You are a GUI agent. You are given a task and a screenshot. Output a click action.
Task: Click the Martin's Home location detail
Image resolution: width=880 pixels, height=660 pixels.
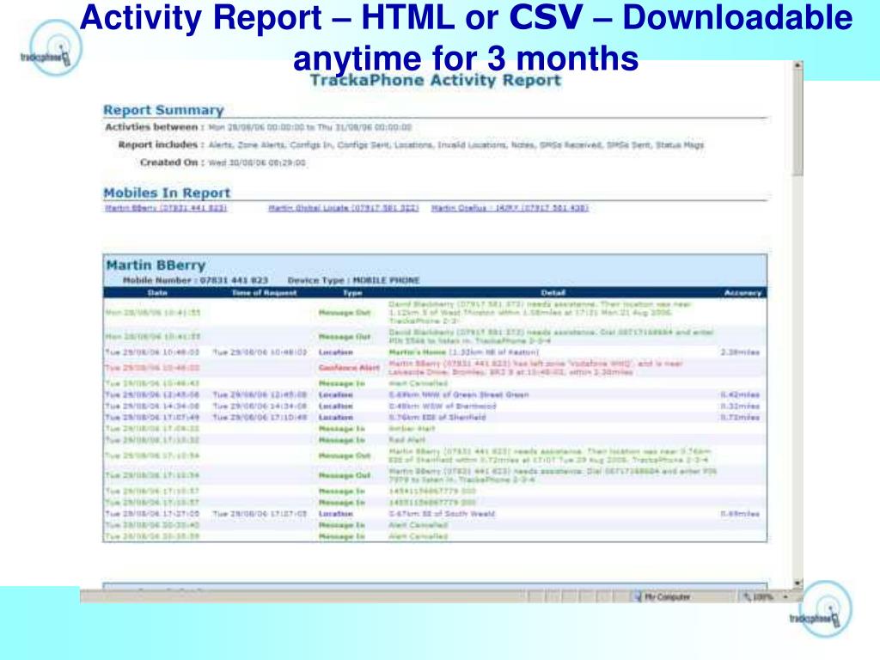click(463, 352)
